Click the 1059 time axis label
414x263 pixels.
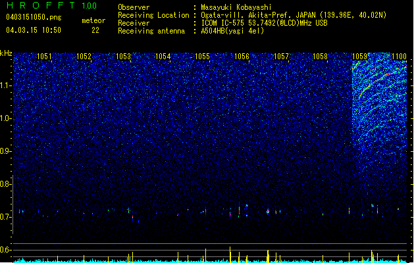(359, 57)
